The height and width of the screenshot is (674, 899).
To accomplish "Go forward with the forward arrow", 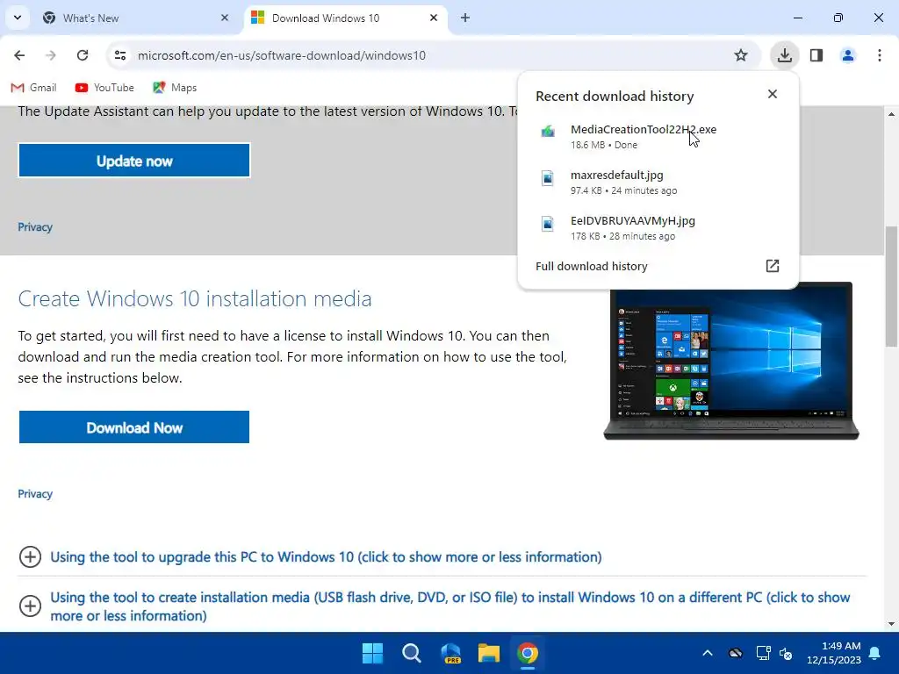I will point(51,55).
